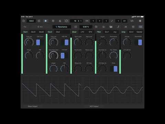Click the table-layout icon after 0.56 %
165x124 pixels.
(96, 27)
